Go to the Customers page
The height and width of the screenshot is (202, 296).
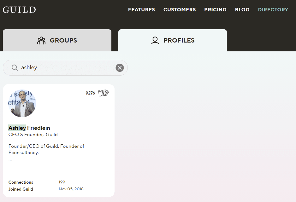[180, 9]
